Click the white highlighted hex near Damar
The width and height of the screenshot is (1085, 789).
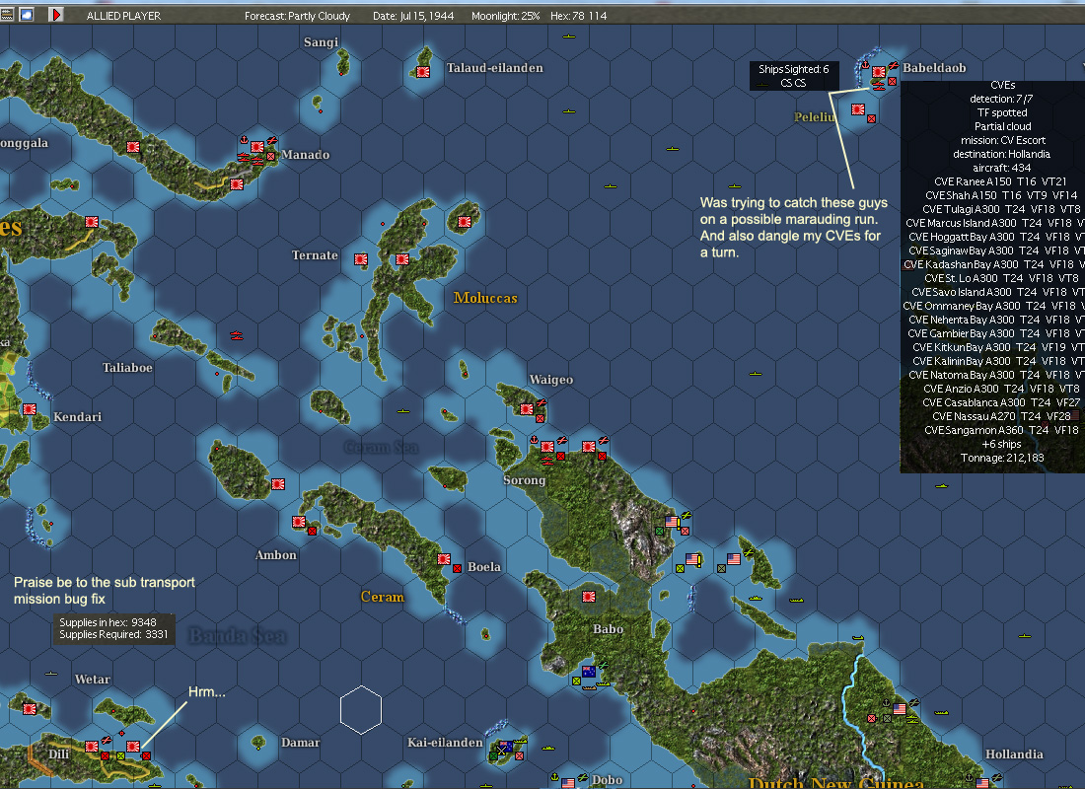coord(360,710)
